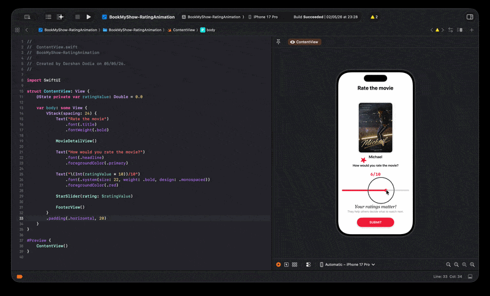Toggle the debug area button
Viewport: 490px width, 296px height.
click(x=470, y=276)
